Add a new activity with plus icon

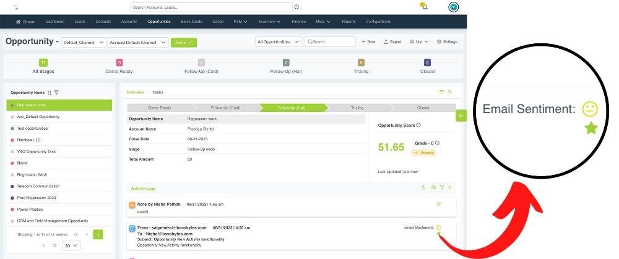tap(450, 187)
